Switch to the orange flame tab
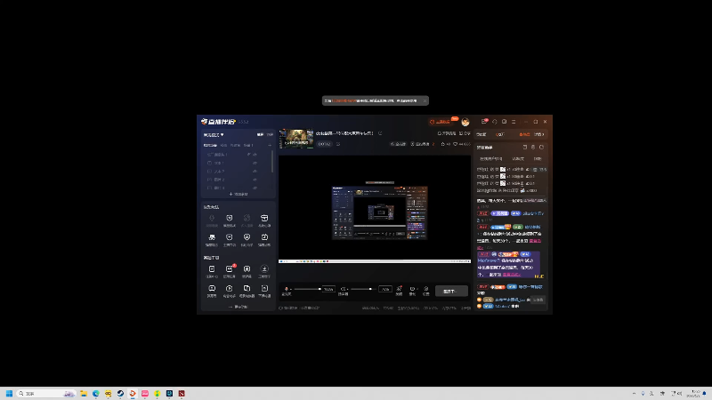 (524, 135)
